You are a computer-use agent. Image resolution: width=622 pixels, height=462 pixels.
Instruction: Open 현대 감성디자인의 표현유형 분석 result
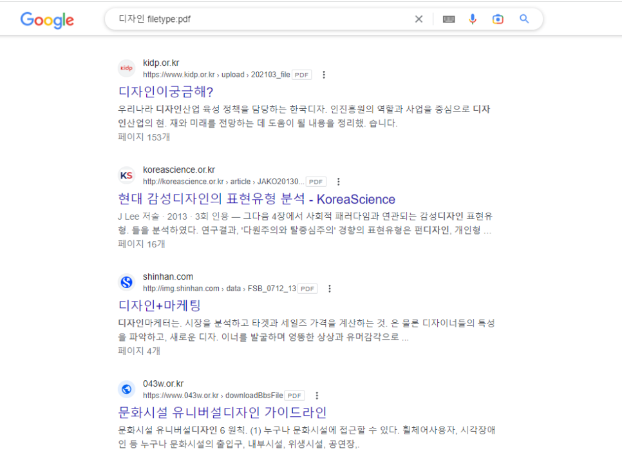click(x=256, y=199)
